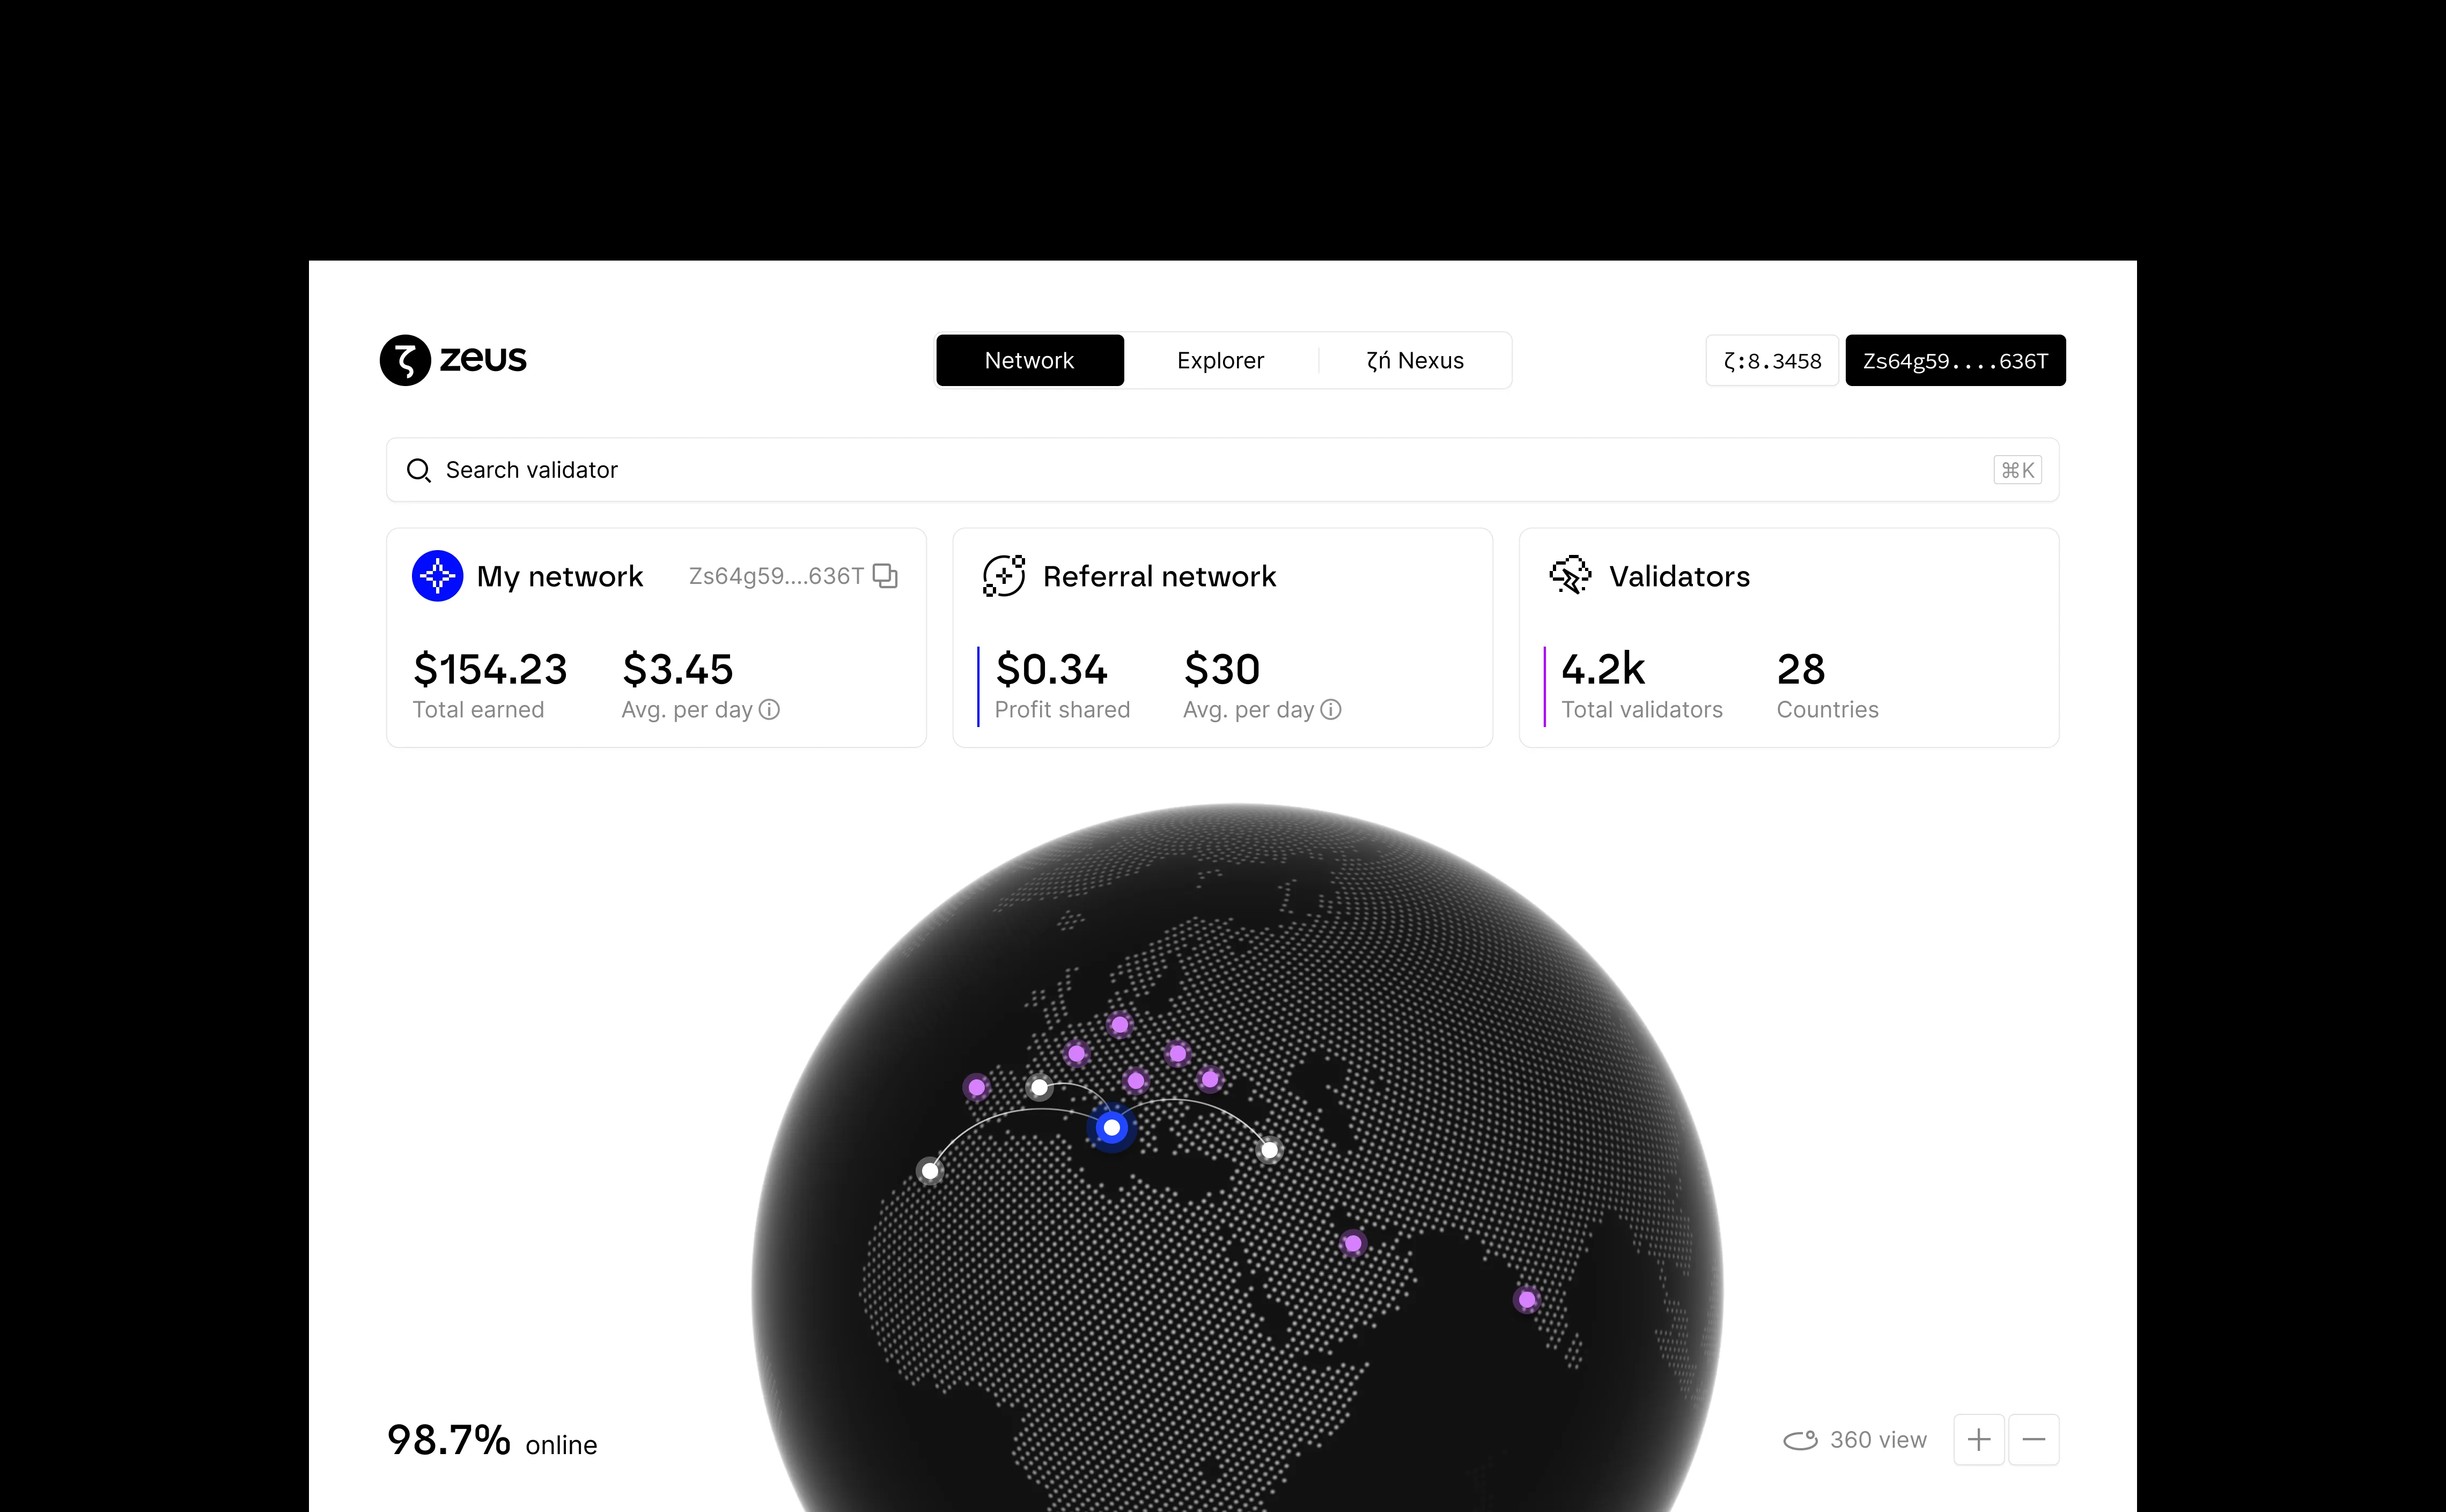Click the search magnifier icon
2446x1512 pixels.
point(418,470)
